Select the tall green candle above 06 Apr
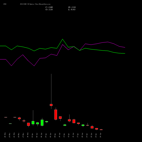The height and width of the screenshot is (142, 142). click(42, 123)
